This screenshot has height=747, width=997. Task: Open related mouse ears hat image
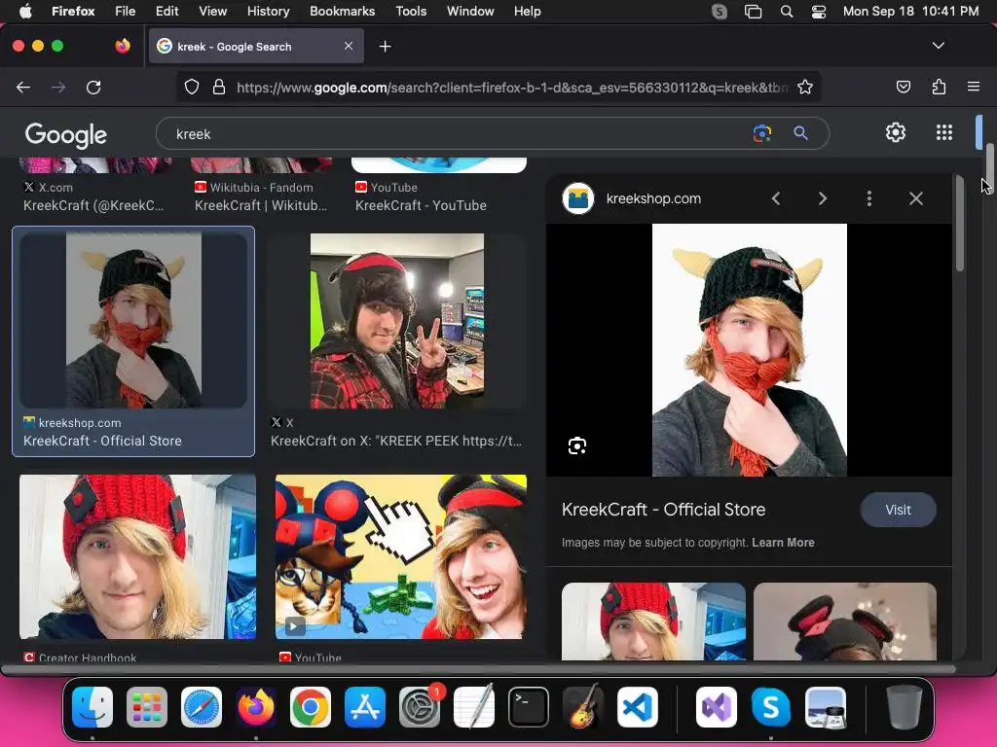coord(844,622)
